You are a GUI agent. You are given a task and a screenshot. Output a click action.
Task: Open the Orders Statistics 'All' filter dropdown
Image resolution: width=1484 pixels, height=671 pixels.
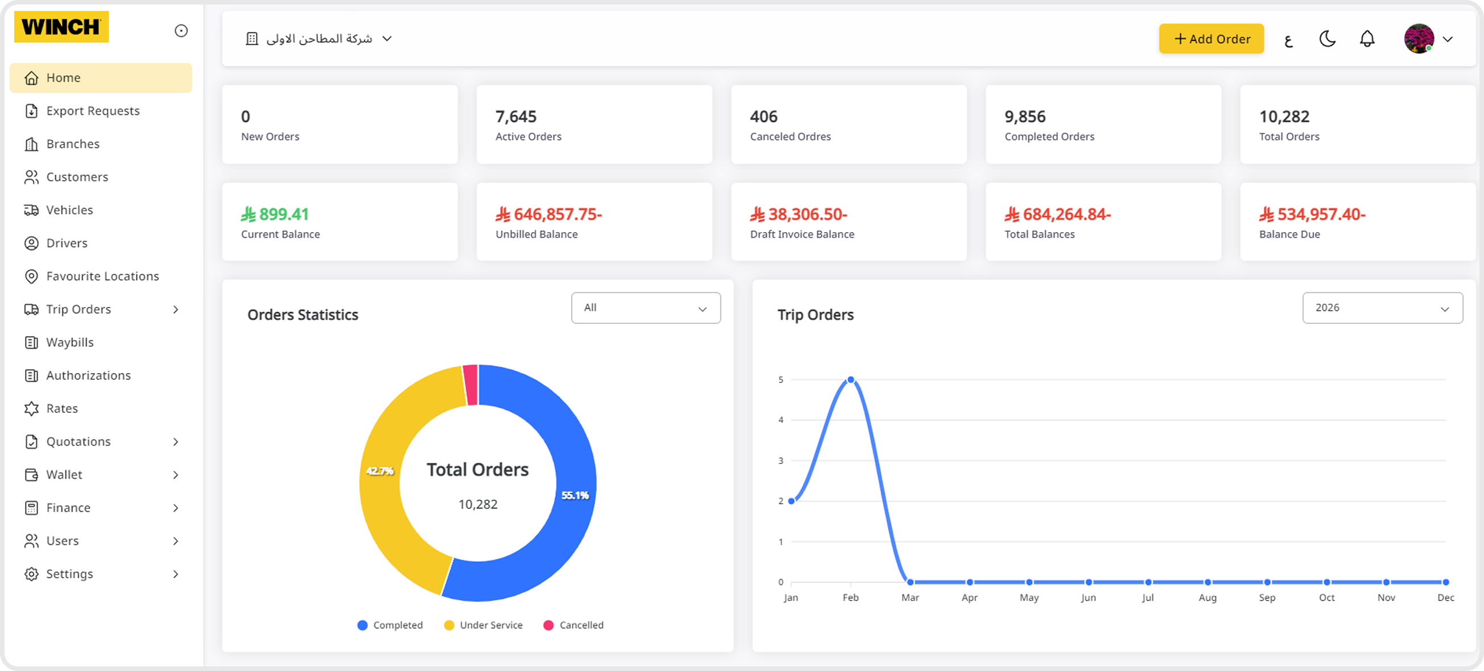[646, 308]
